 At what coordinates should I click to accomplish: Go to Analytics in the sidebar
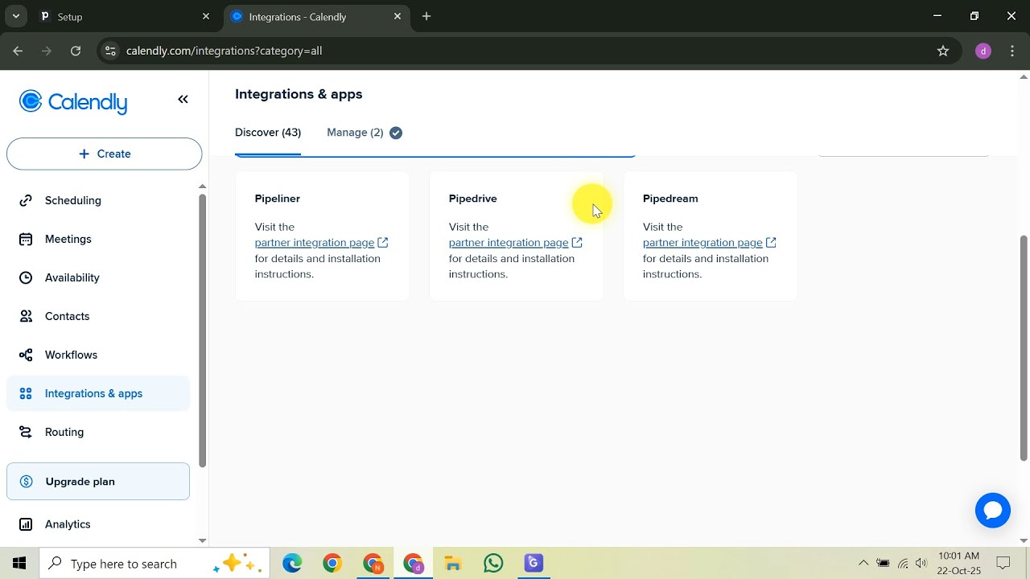pyautogui.click(x=98, y=524)
